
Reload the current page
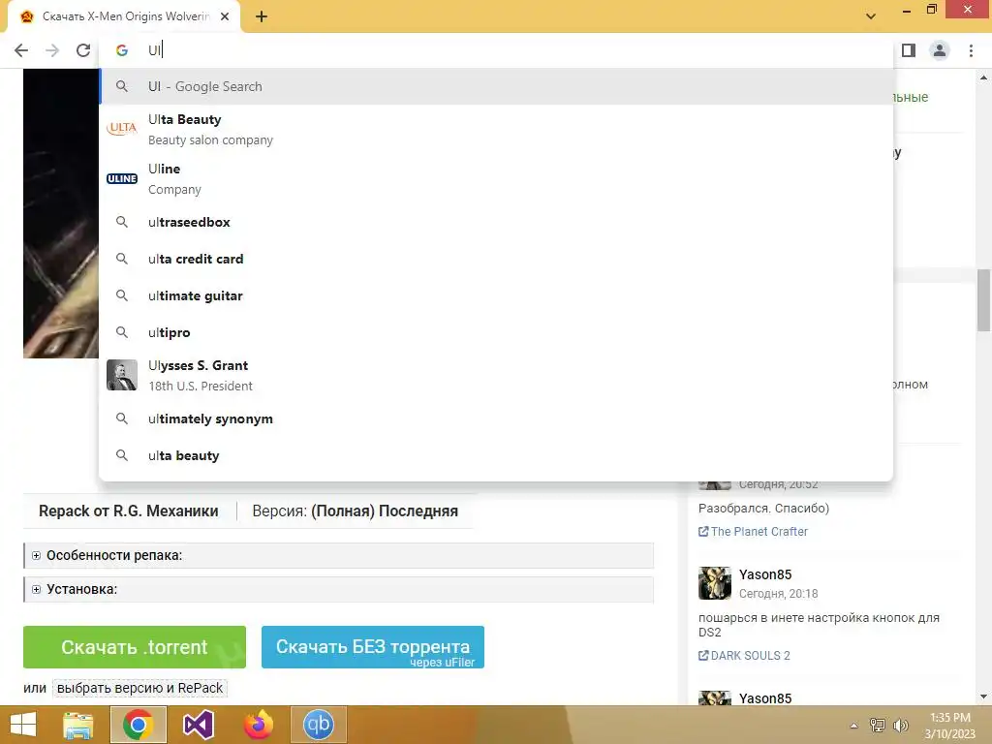(x=83, y=50)
